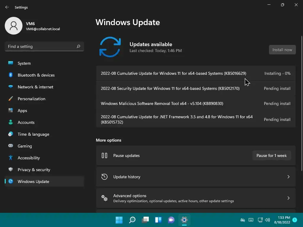
Task: Click the Malicious Software Removal Tool entry
Action: [196, 103]
